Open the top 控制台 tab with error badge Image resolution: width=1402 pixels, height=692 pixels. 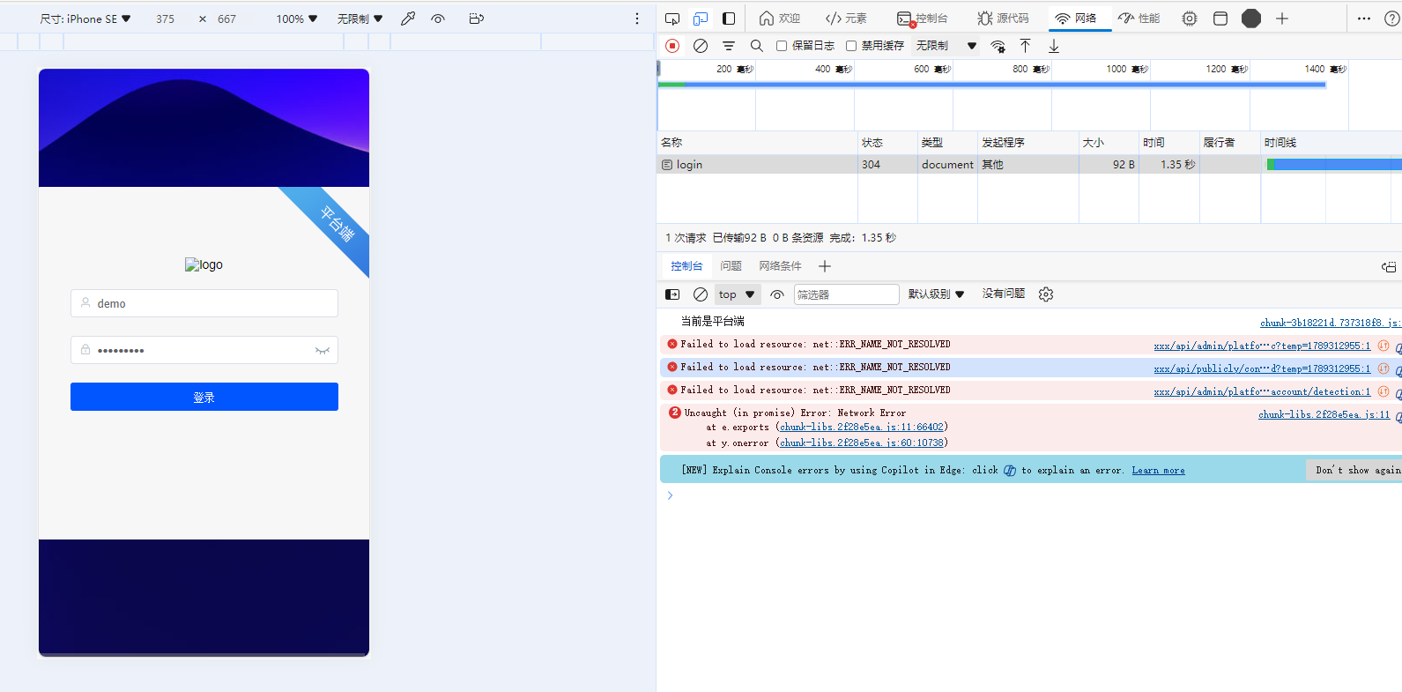923,19
